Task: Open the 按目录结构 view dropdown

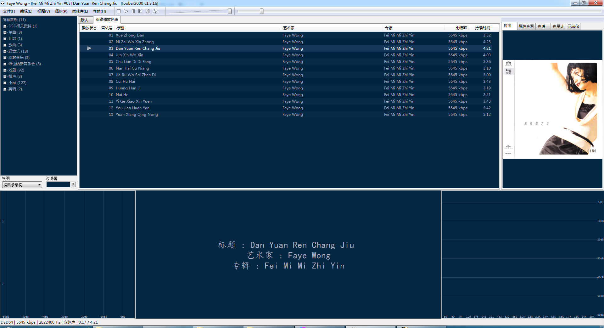Action: point(22,185)
